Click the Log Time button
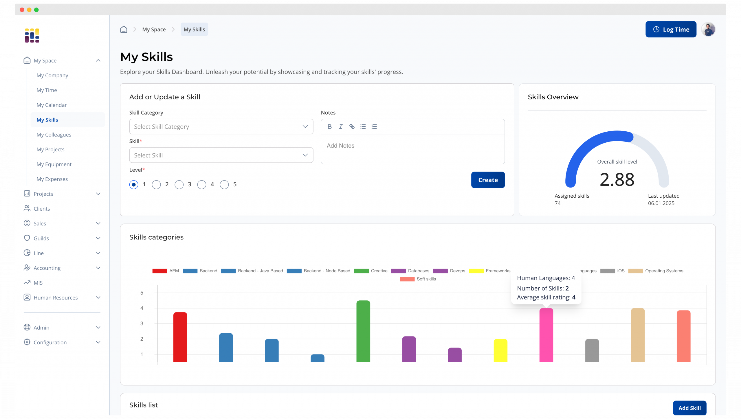The width and height of the screenshot is (741, 419). 671,29
